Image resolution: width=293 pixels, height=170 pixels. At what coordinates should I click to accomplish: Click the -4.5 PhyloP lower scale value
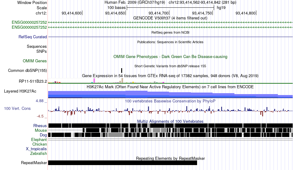coord(40,116)
